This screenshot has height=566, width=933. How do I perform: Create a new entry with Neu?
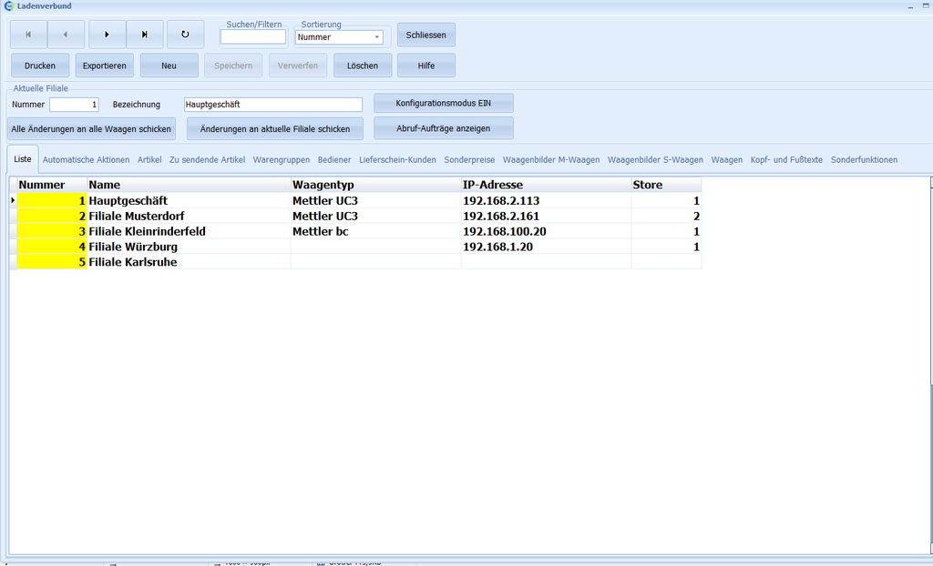[169, 66]
